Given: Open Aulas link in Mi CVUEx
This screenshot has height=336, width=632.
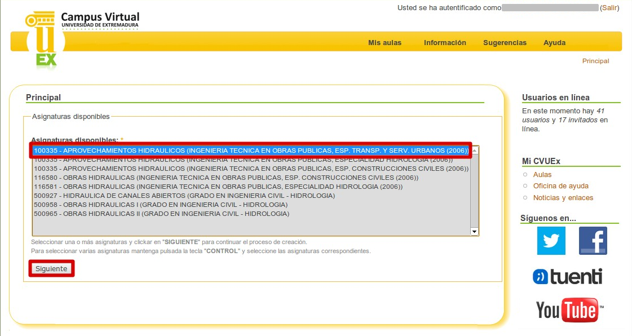Looking at the screenshot, I should [x=542, y=175].
